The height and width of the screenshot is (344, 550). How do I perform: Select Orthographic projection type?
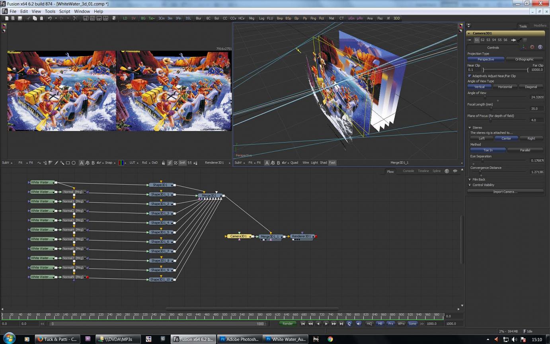(x=524, y=59)
